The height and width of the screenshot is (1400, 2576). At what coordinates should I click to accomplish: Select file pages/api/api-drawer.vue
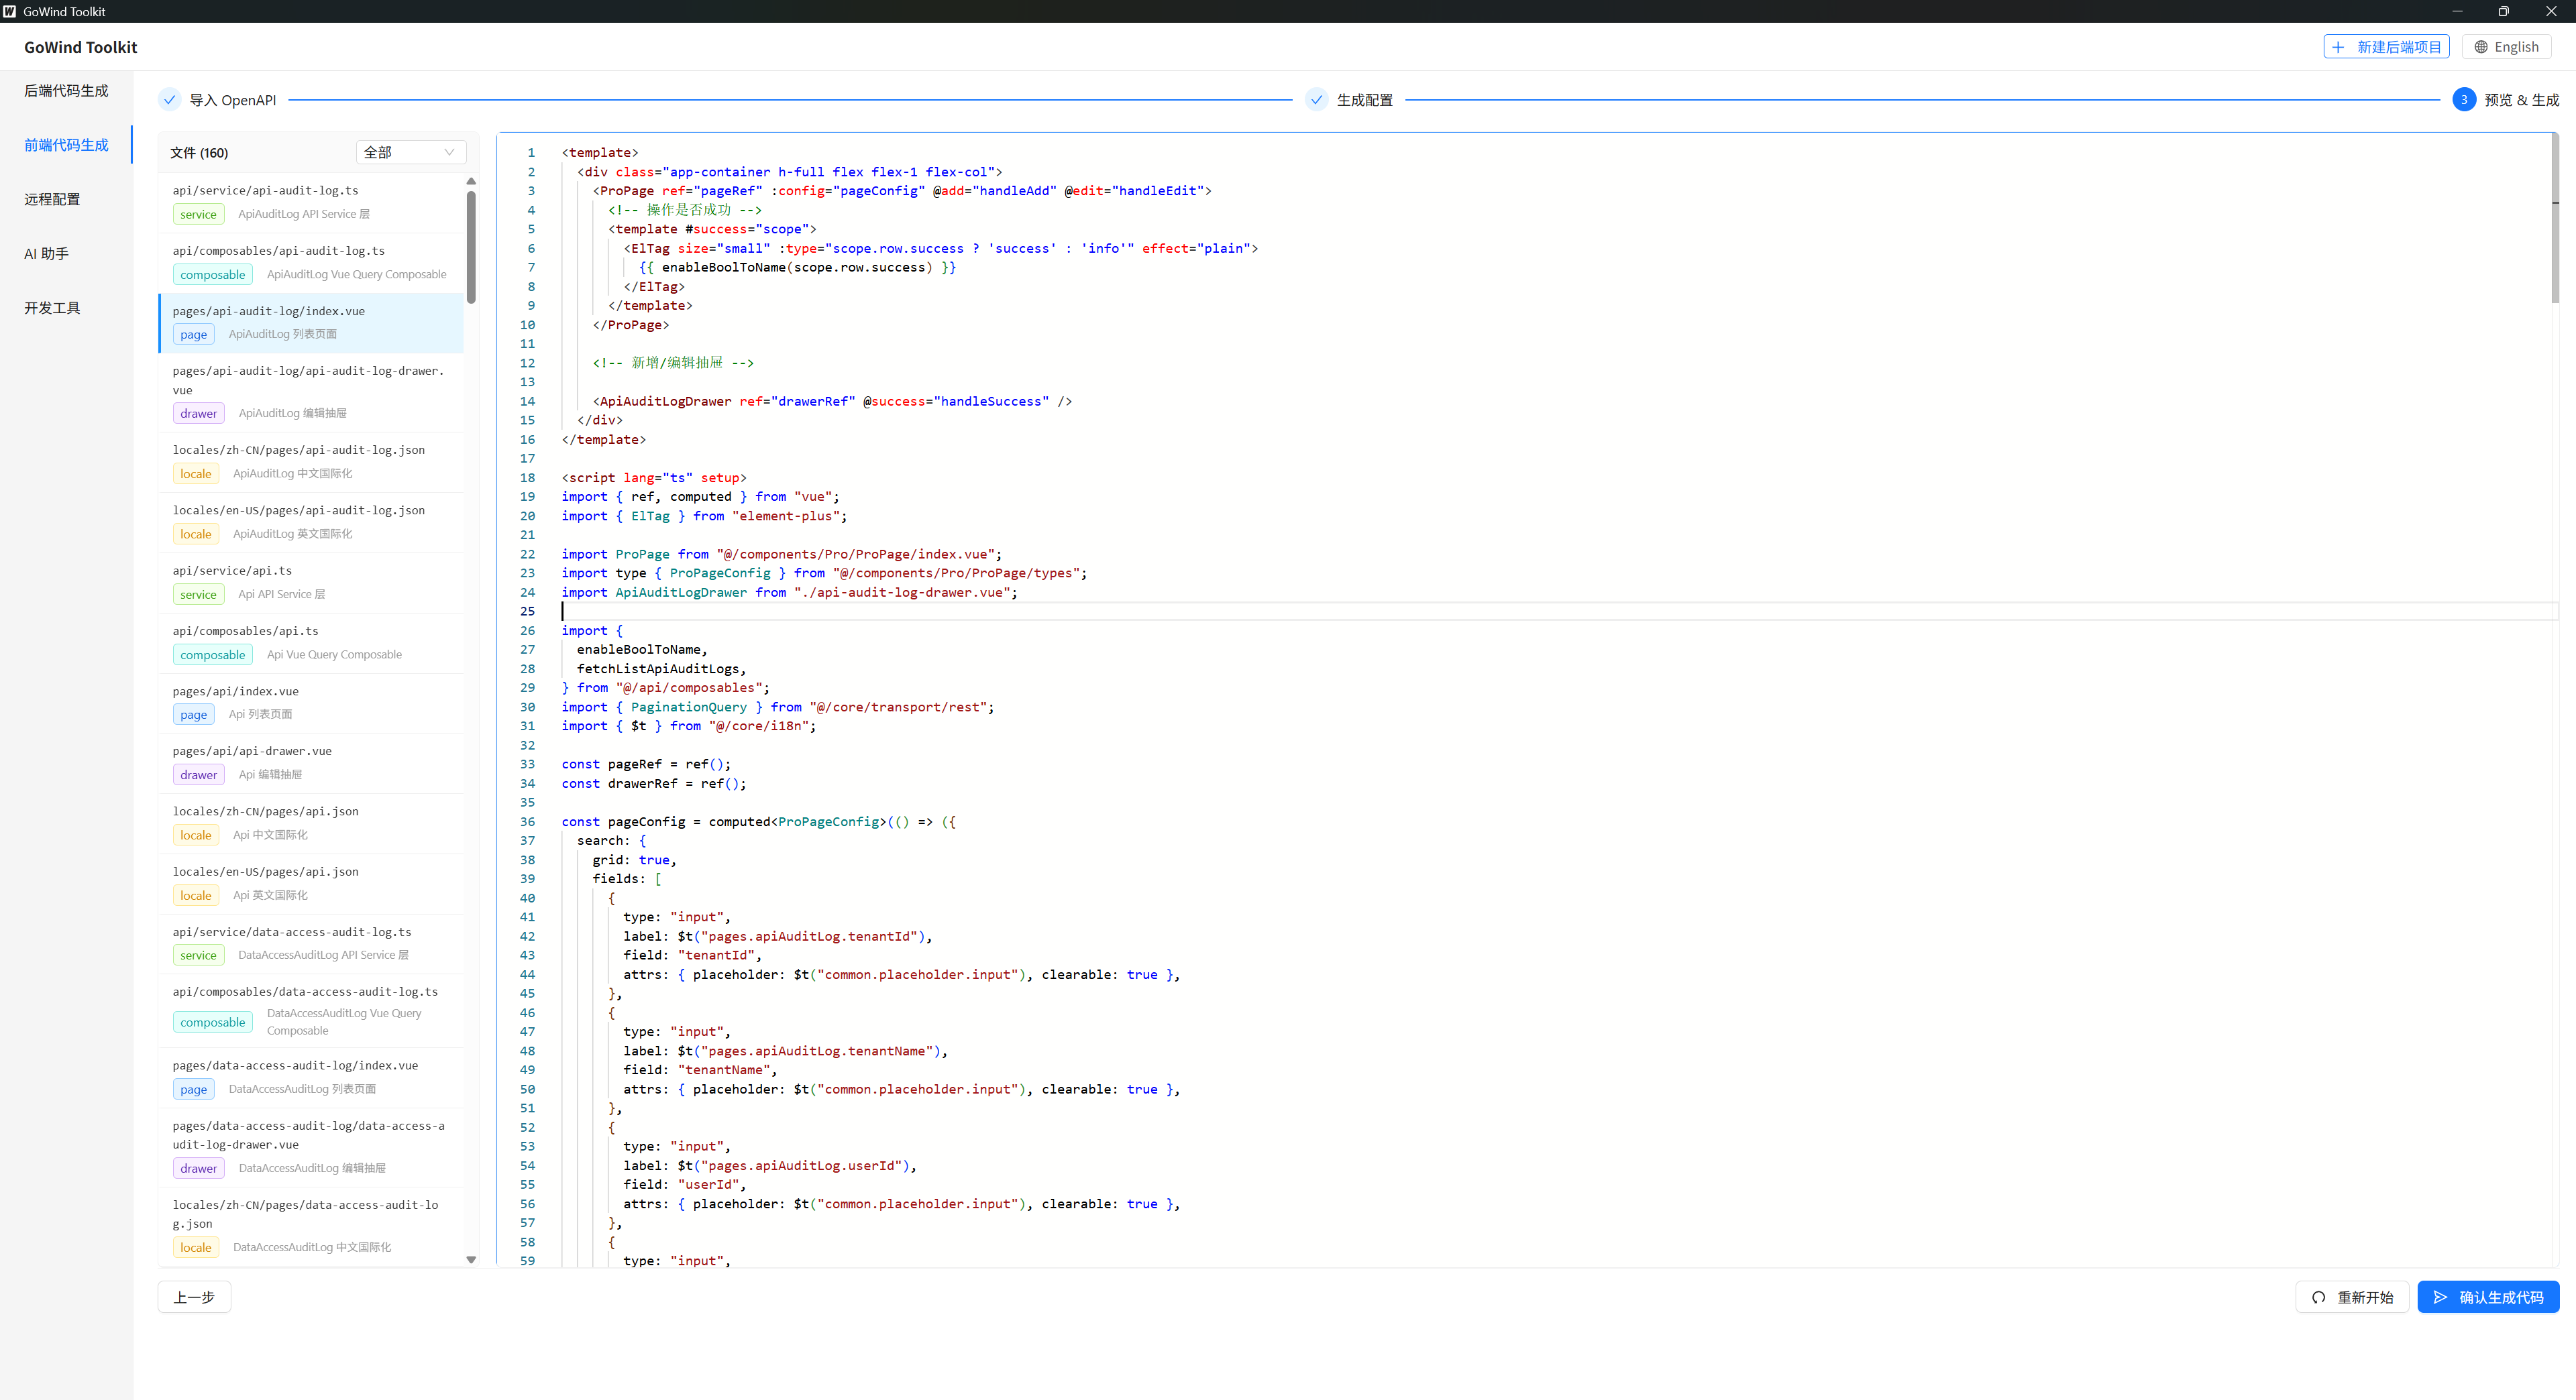[312, 762]
